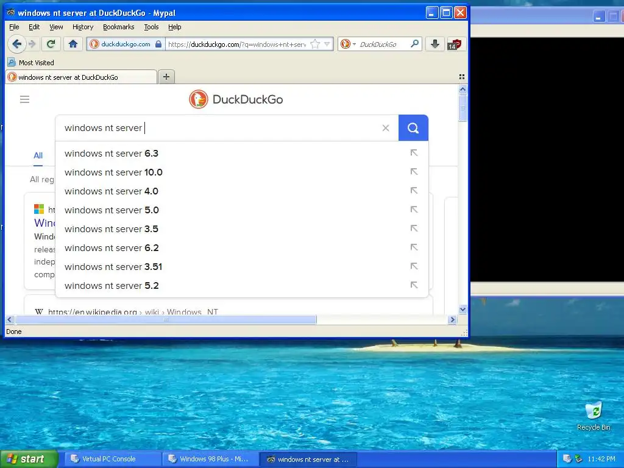Click fill arrow beside suggestion 5.0
624x468 pixels.
414,210
